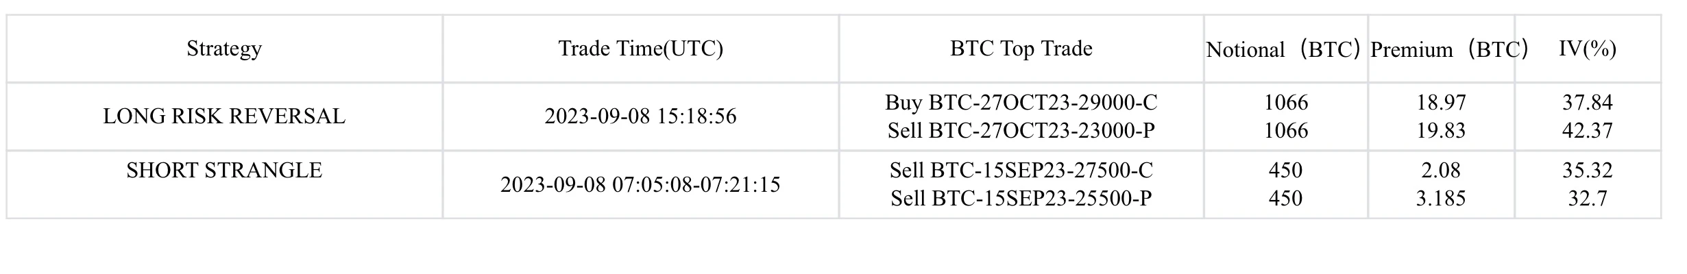The width and height of the screenshot is (1687, 274).
Task: Select the 07:05:08-07:21:15 trade time cell
Action: (640, 185)
